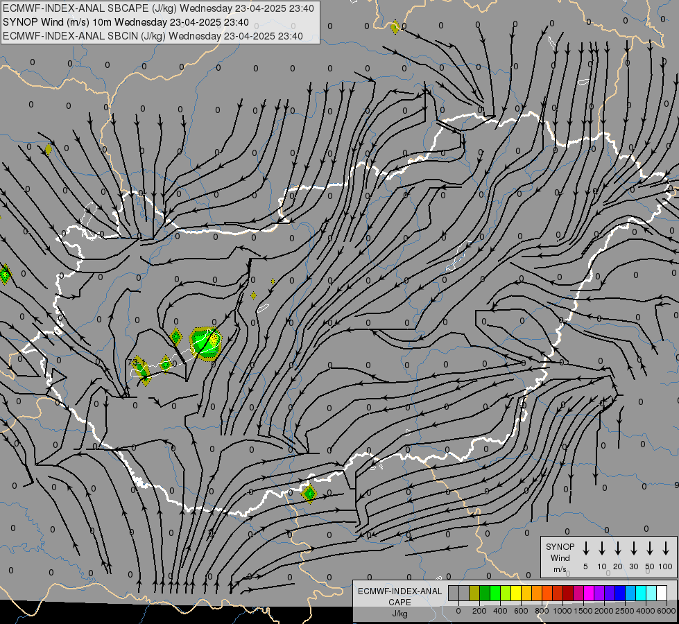Click the 'ECMWF-INDEX-ANAL CAPE' legend label
The height and width of the screenshot is (624, 679).
click(x=399, y=597)
